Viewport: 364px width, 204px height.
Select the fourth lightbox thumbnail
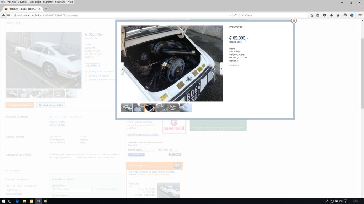click(x=162, y=108)
